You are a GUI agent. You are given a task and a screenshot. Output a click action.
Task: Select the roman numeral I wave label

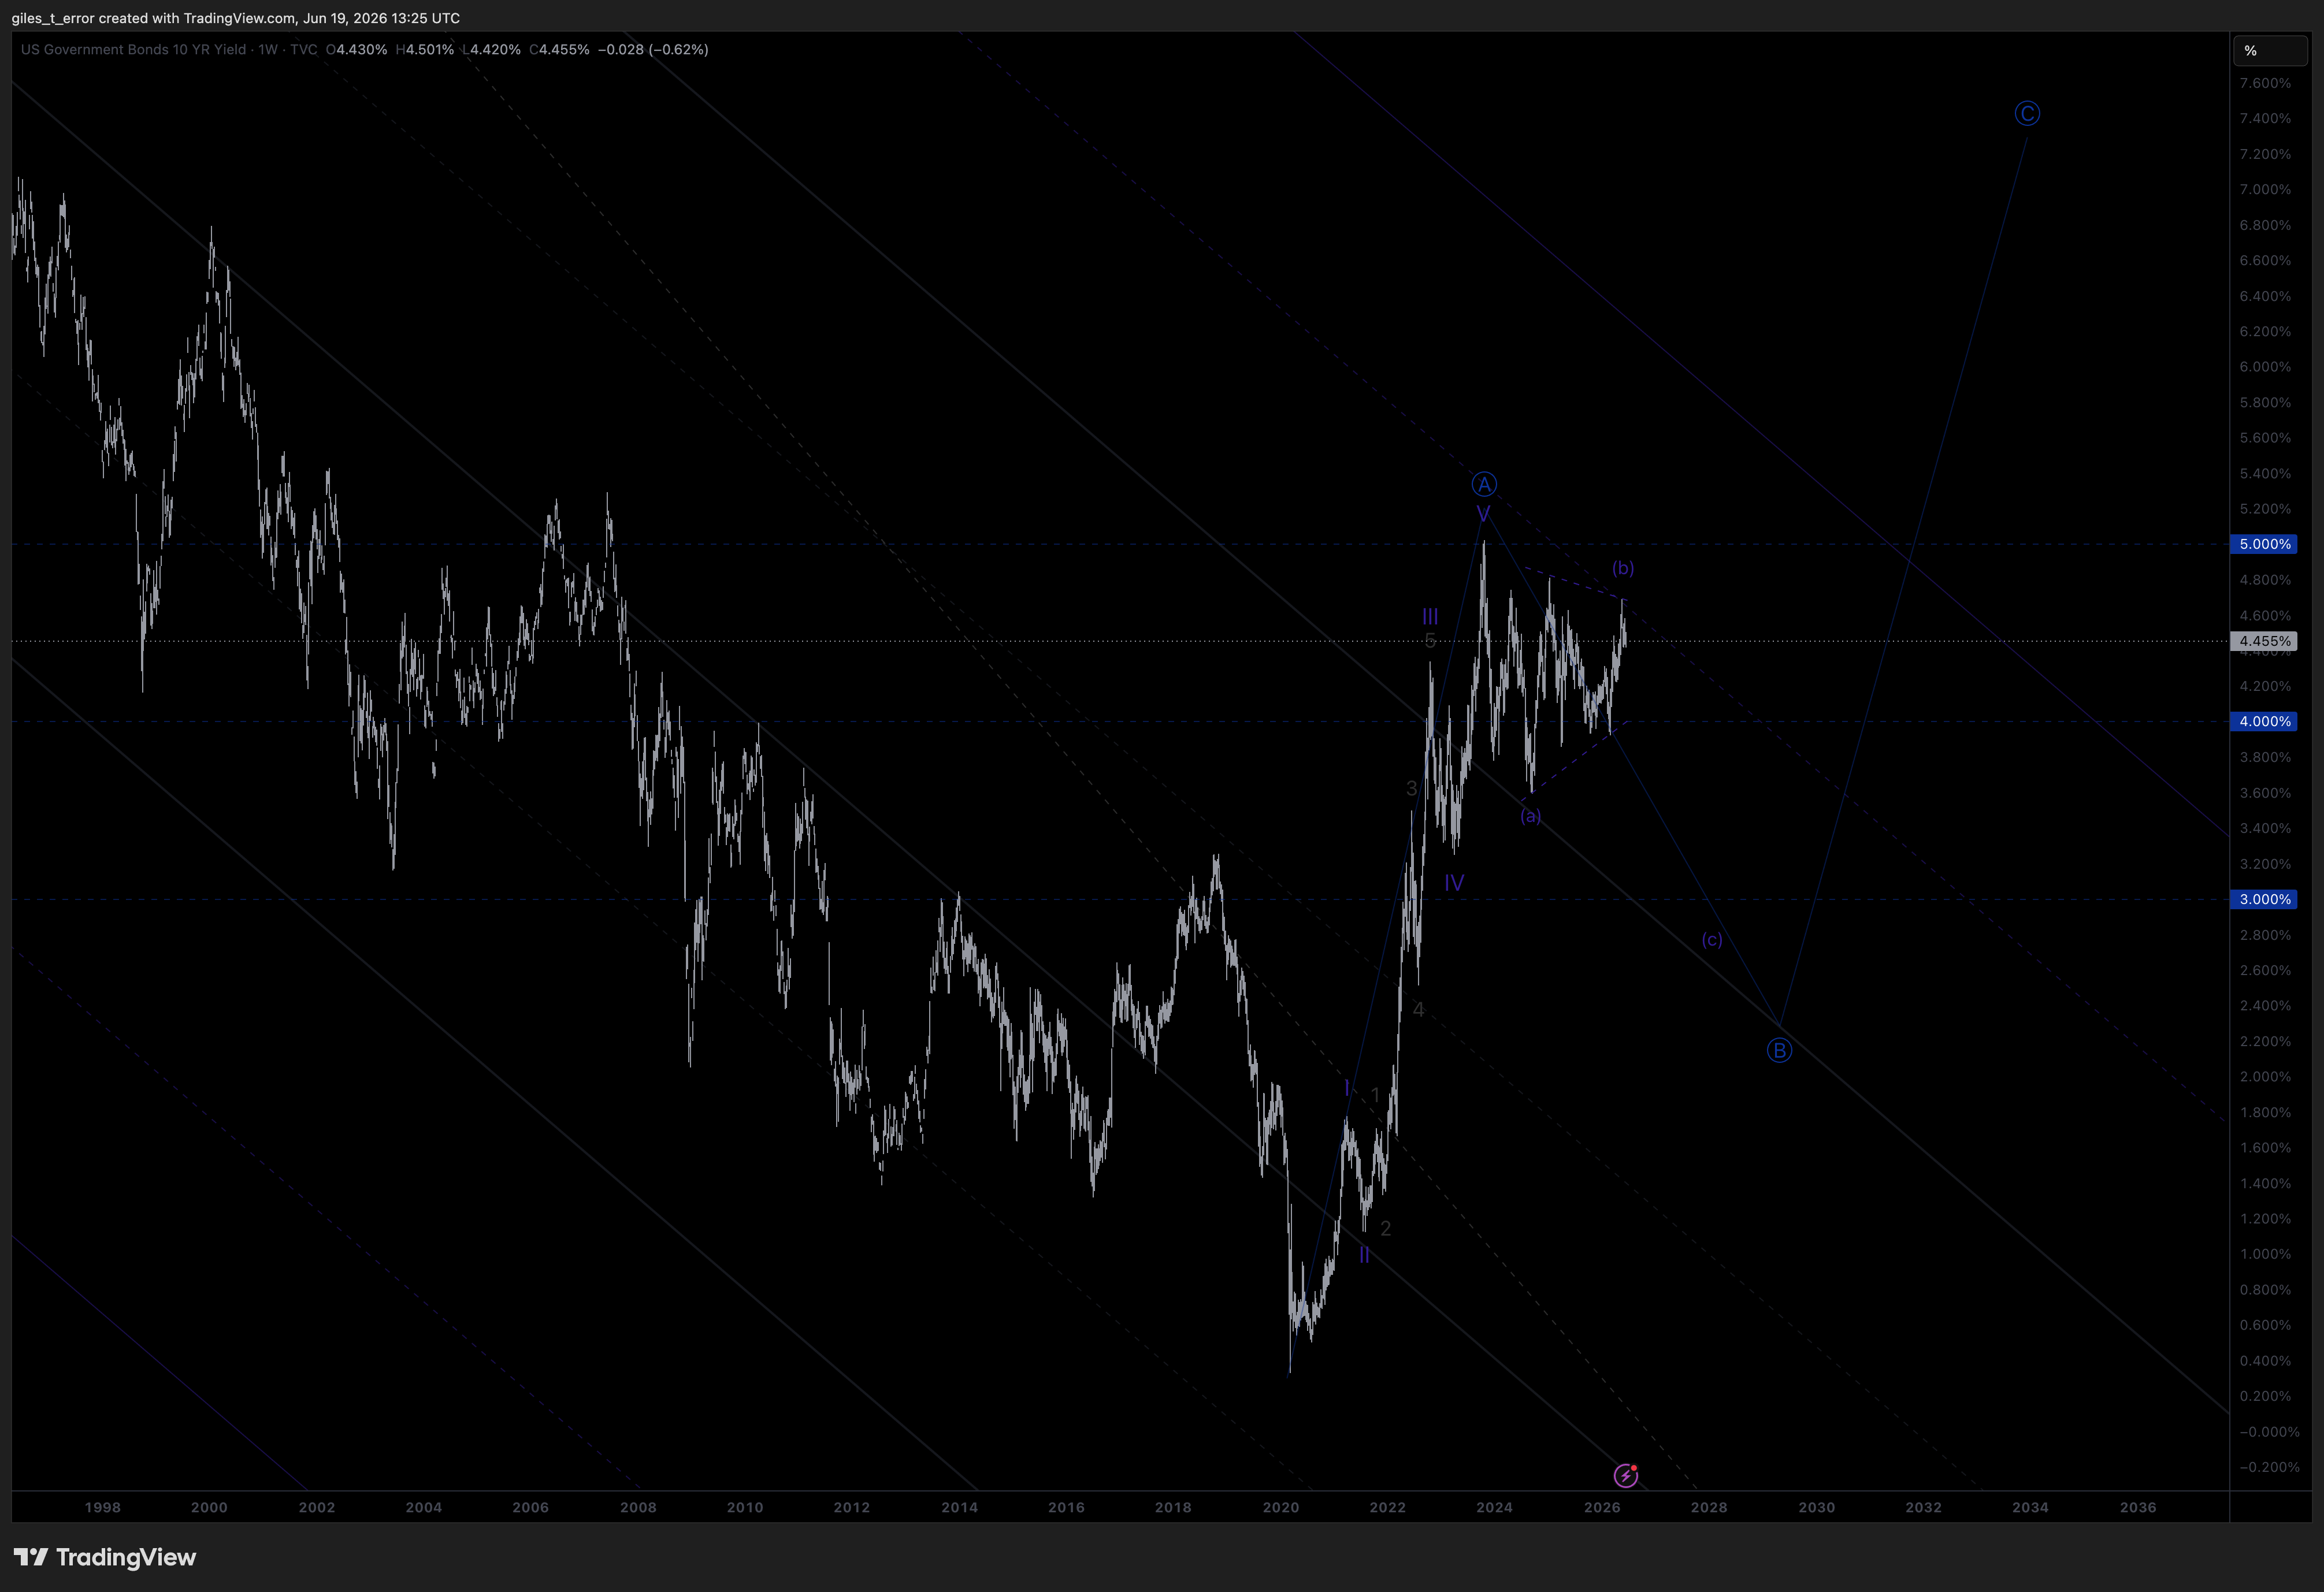pyautogui.click(x=1347, y=1087)
